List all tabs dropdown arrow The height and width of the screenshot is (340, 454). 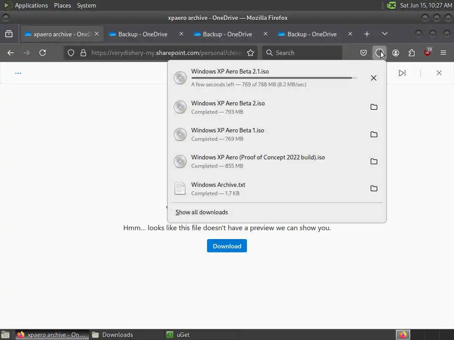pos(384,34)
